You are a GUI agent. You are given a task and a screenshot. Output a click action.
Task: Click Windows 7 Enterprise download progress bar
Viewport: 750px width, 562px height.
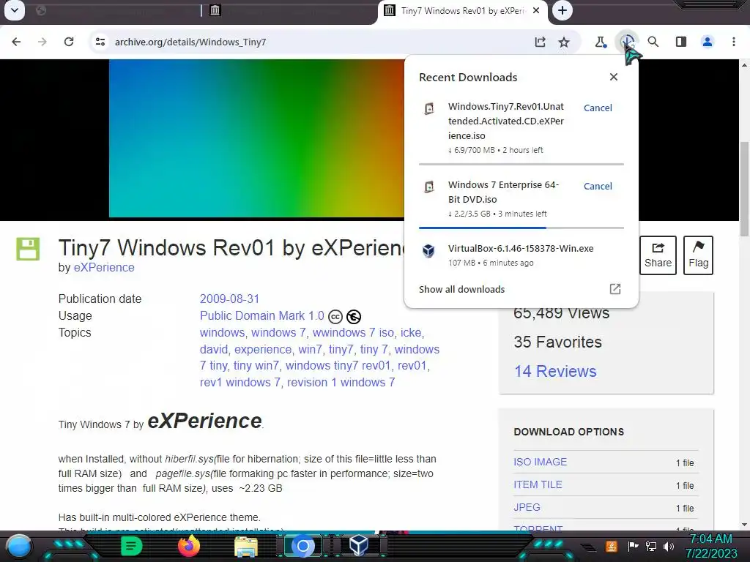[x=521, y=228]
